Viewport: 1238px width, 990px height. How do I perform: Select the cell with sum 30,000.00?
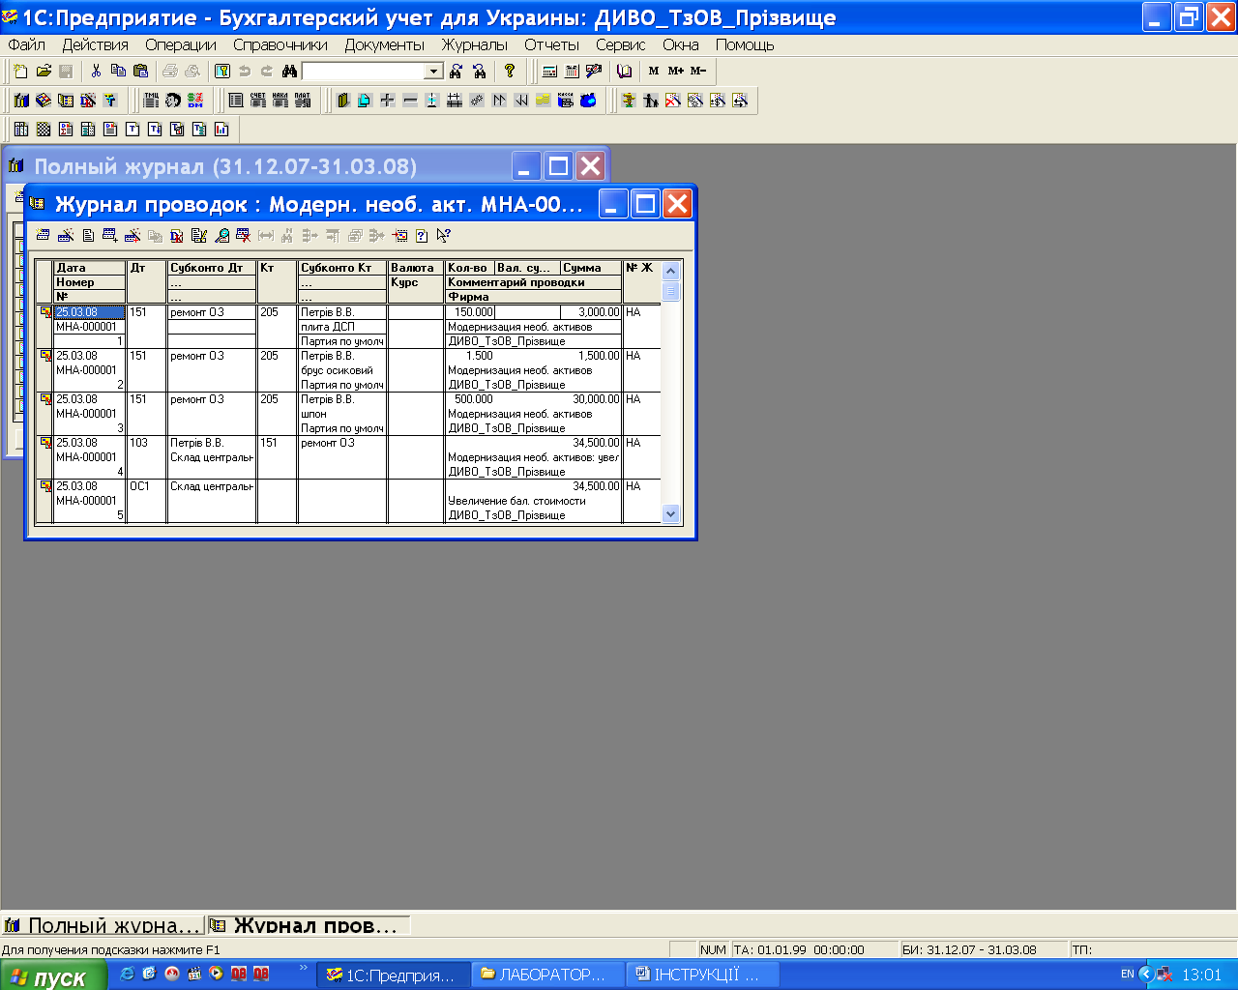click(x=591, y=399)
